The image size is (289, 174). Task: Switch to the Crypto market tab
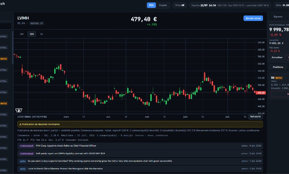(163, 5)
